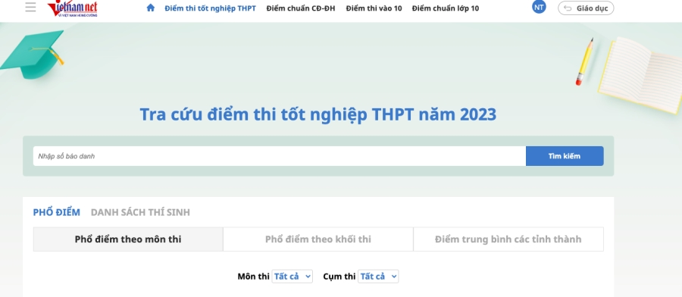
Task: Focus the Nhập số báo danh field
Action: (x=279, y=156)
